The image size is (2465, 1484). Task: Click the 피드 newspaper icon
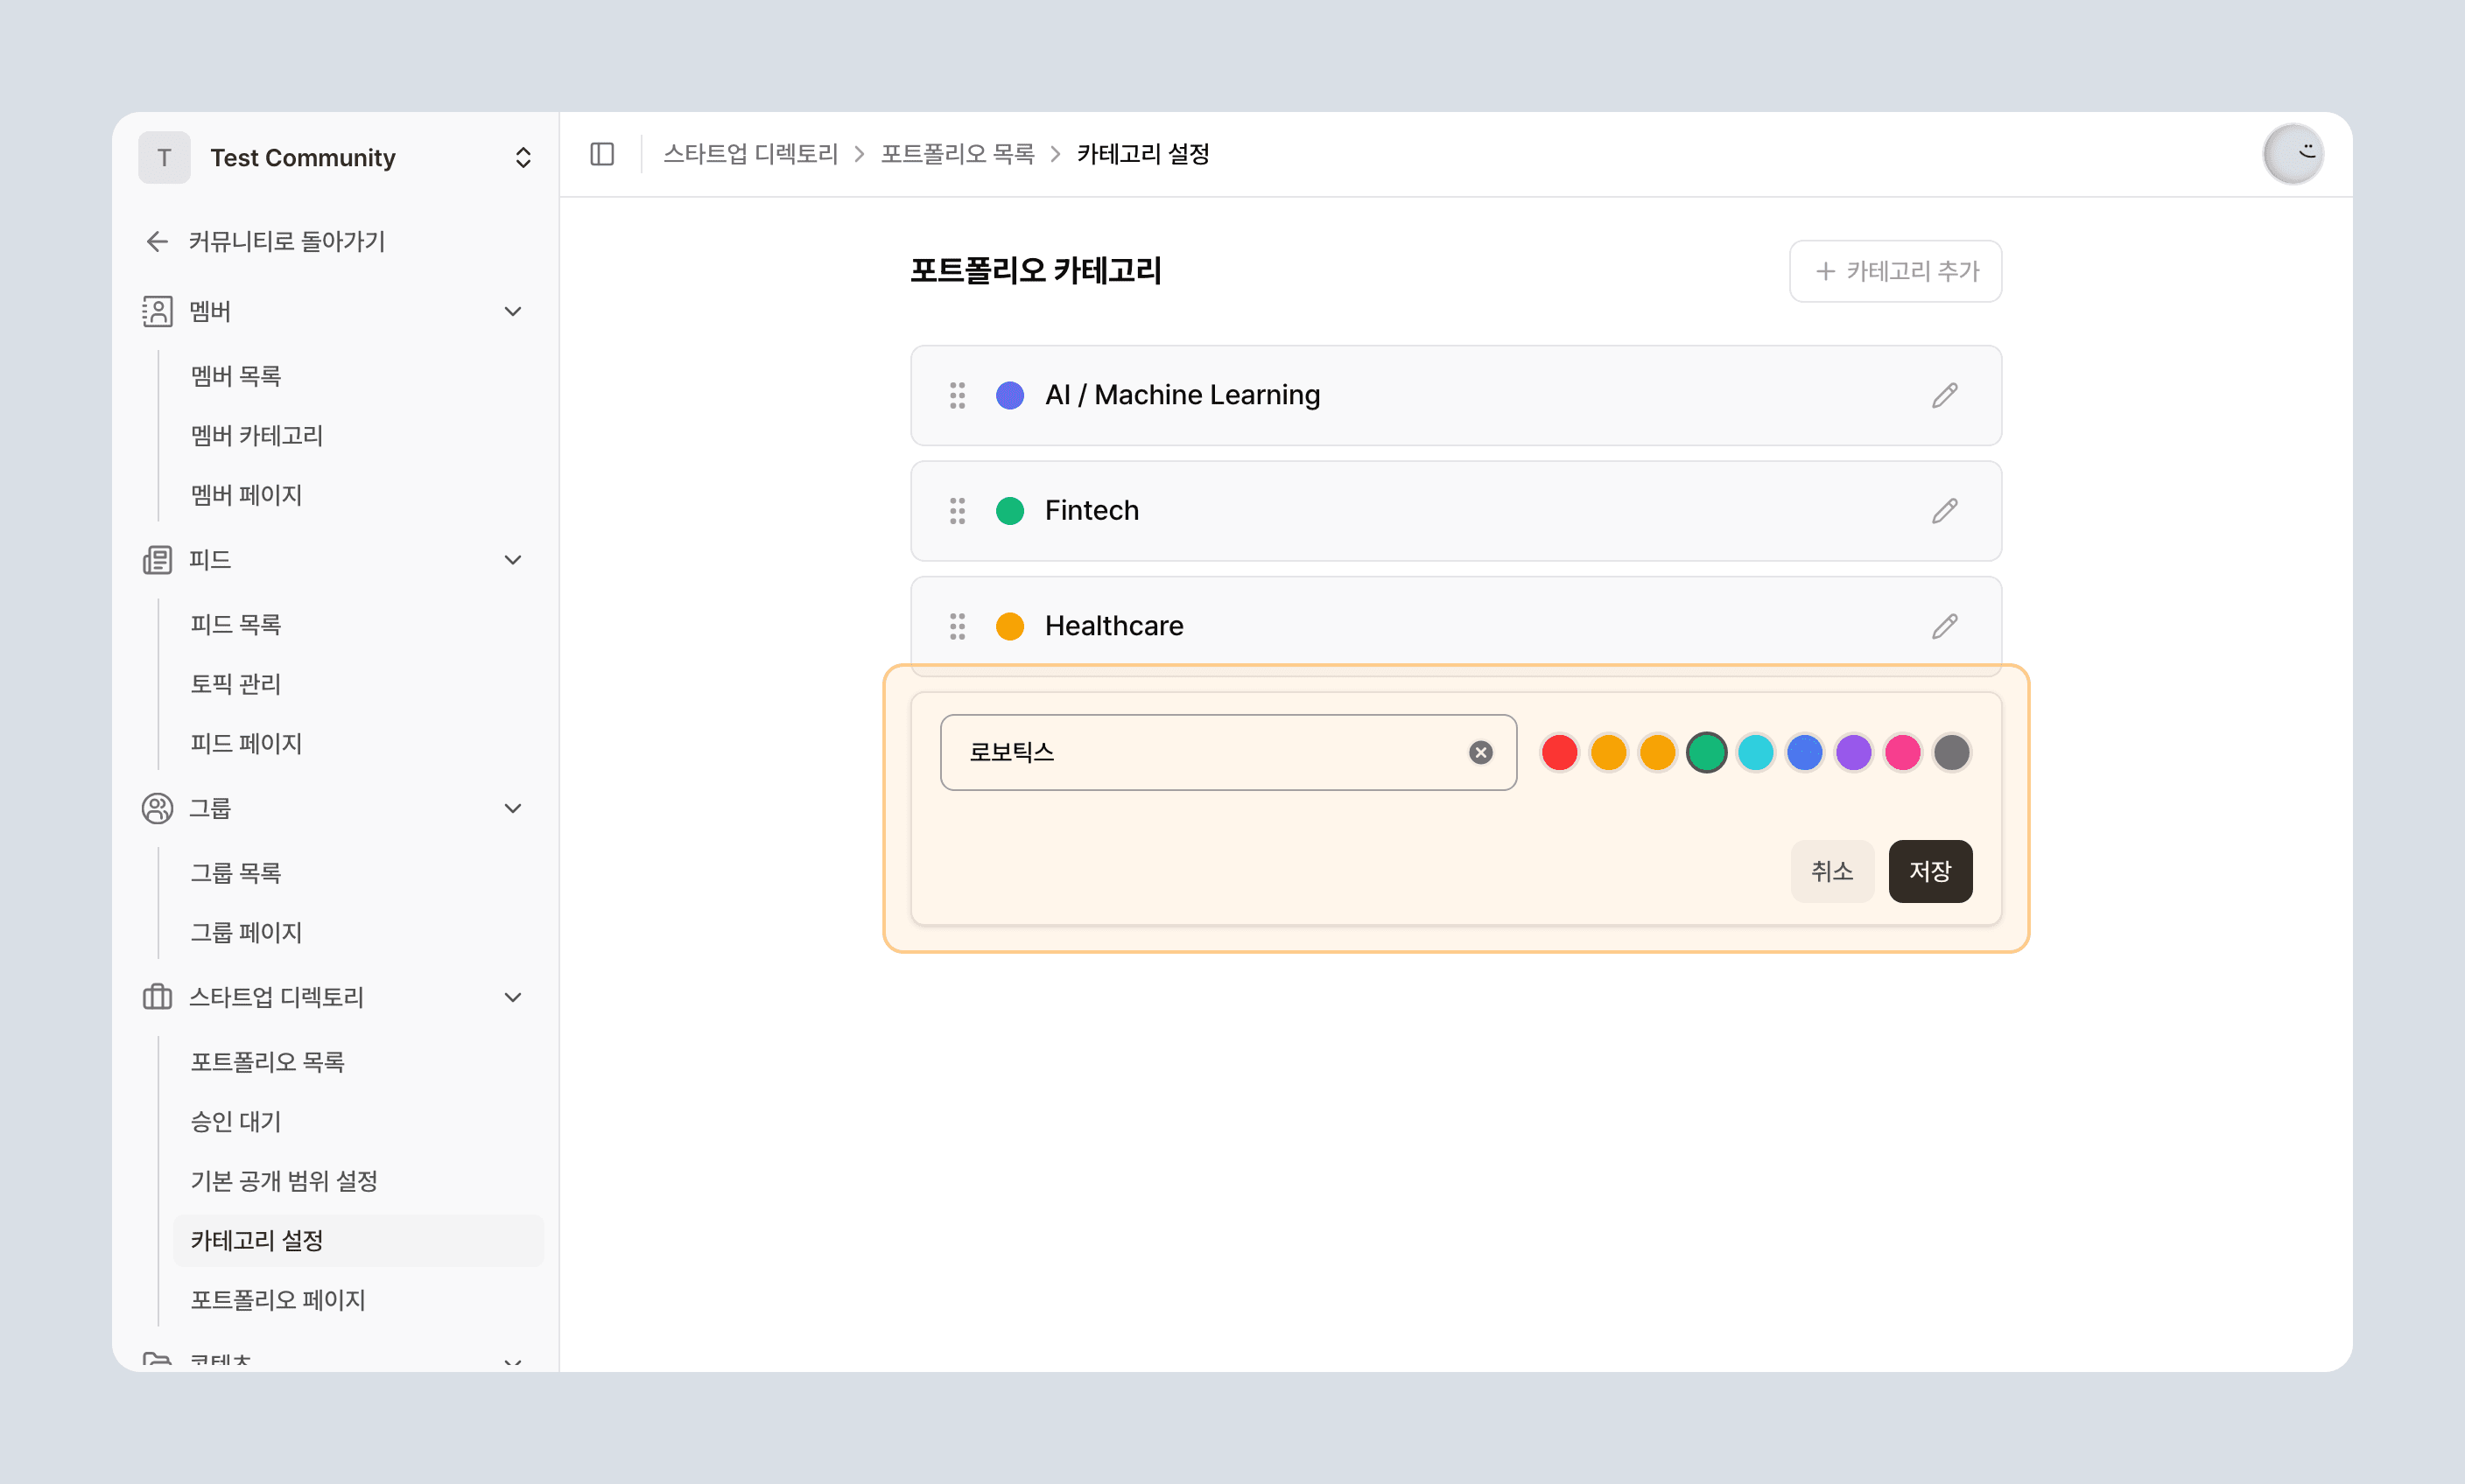157,560
